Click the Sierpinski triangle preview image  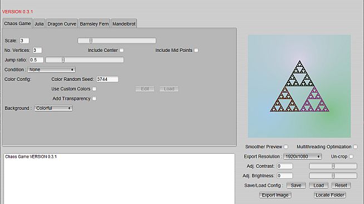coord(299,86)
